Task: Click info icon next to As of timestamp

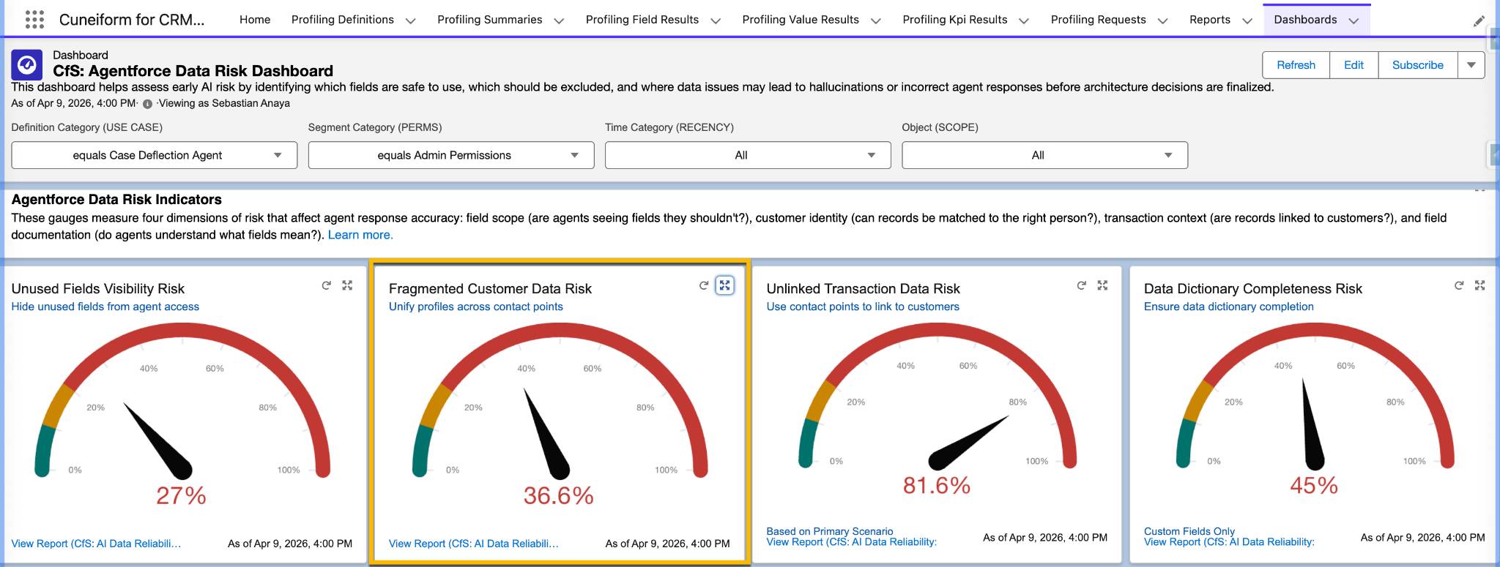Action: coord(147,104)
